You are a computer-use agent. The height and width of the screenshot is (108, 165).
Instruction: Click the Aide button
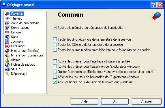click(x=85, y=101)
